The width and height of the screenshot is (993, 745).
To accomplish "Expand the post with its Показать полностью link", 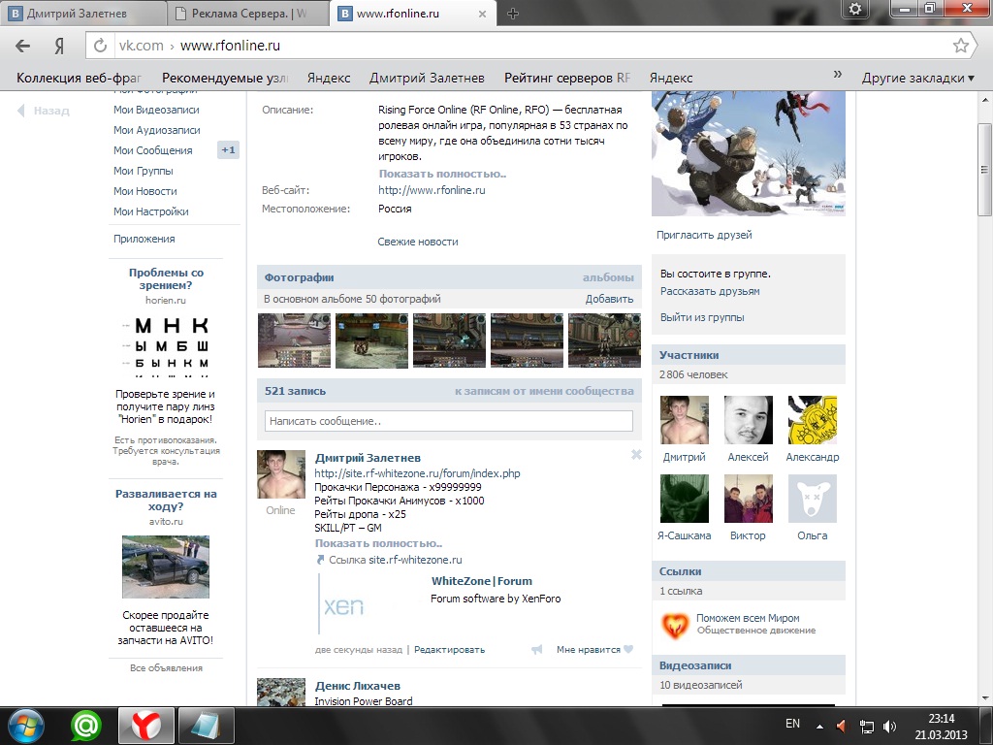I will point(378,543).
